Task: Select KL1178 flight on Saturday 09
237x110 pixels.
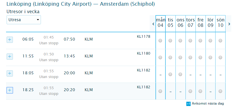Action: (x=210, y=41)
